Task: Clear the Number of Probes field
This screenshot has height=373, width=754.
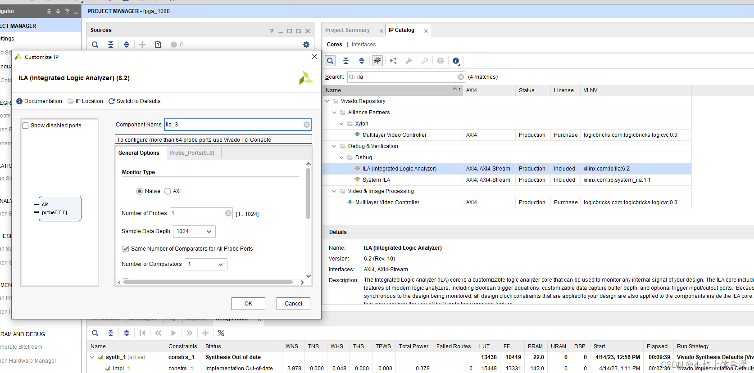Action: click(x=228, y=213)
